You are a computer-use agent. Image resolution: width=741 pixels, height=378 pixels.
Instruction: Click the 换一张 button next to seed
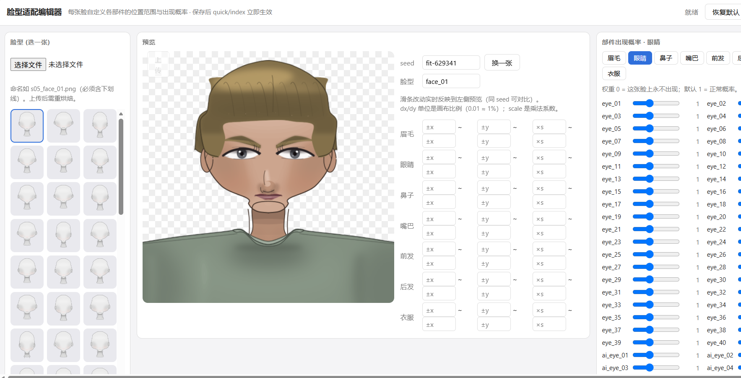[x=502, y=63]
